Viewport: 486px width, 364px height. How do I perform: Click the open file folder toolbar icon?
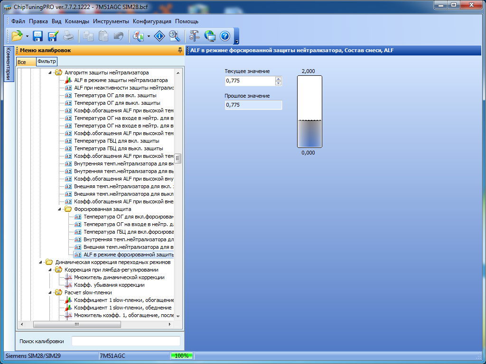click(x=17, y=36)
